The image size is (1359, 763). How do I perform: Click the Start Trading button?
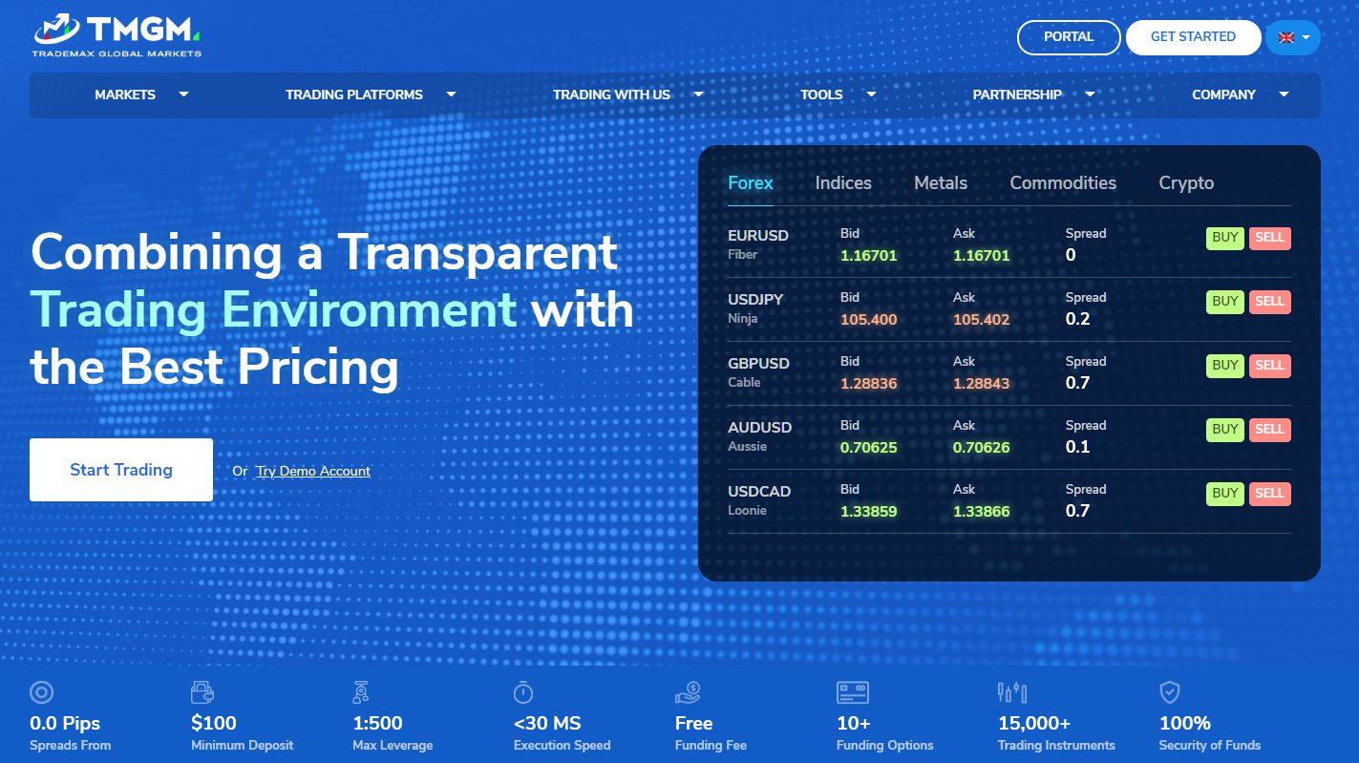[121, 470]
